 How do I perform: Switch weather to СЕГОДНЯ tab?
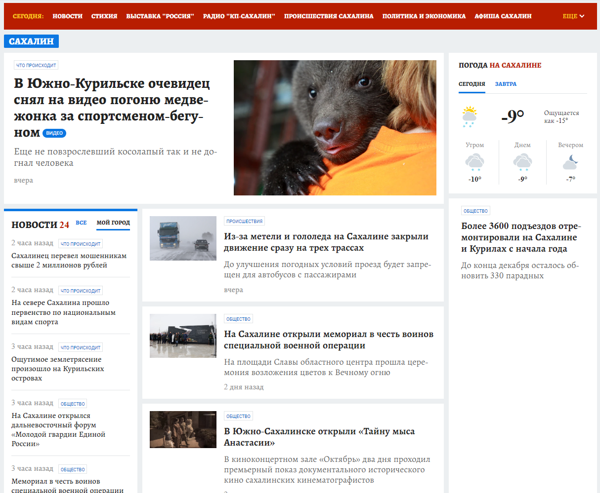(x=472, y=84)
